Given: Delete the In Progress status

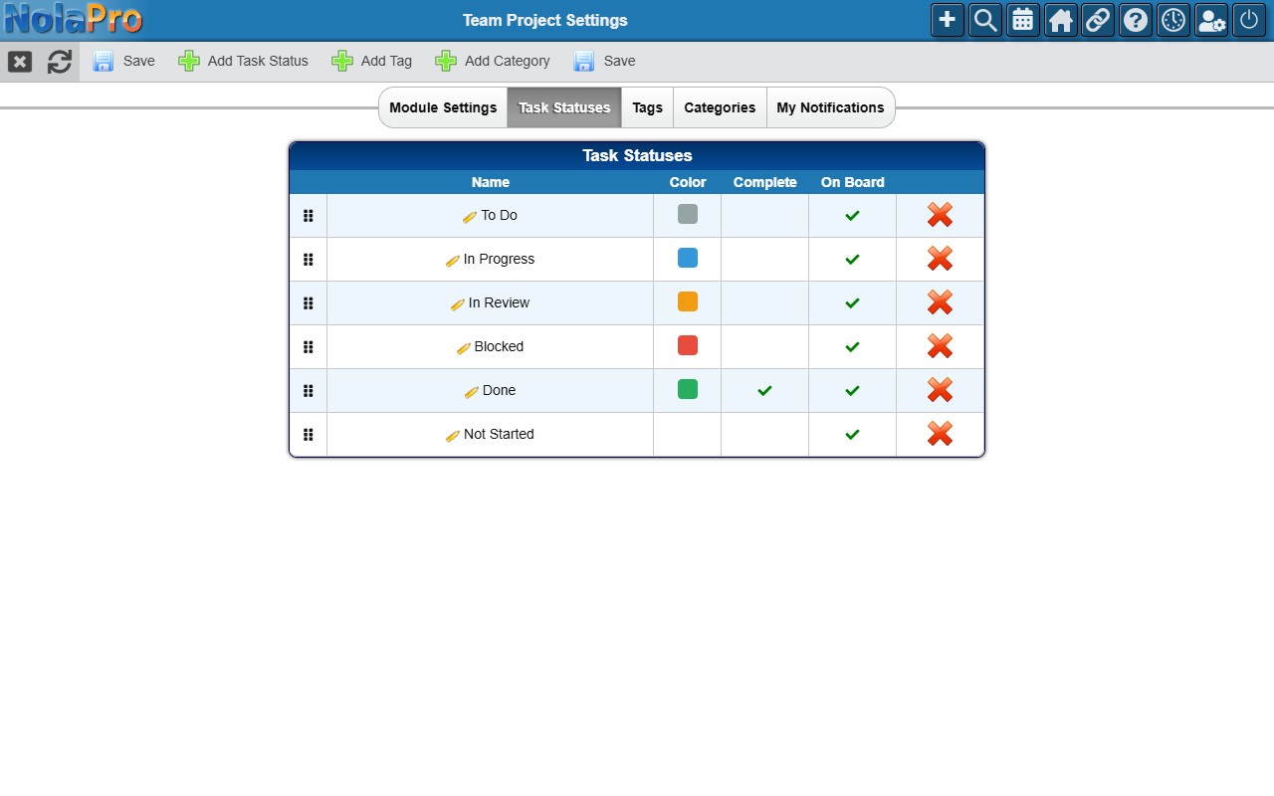Looking at the screenshot, I should point(940,259).
